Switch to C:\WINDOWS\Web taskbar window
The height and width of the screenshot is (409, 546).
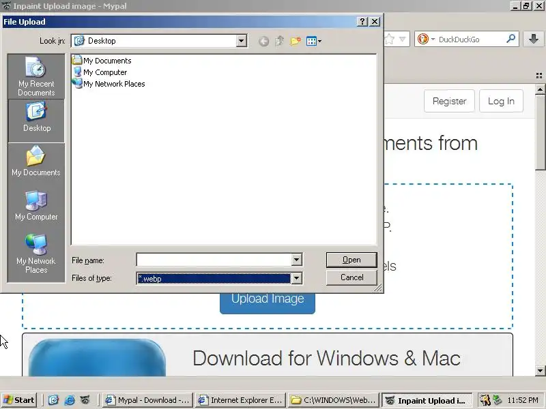(334, 400)
